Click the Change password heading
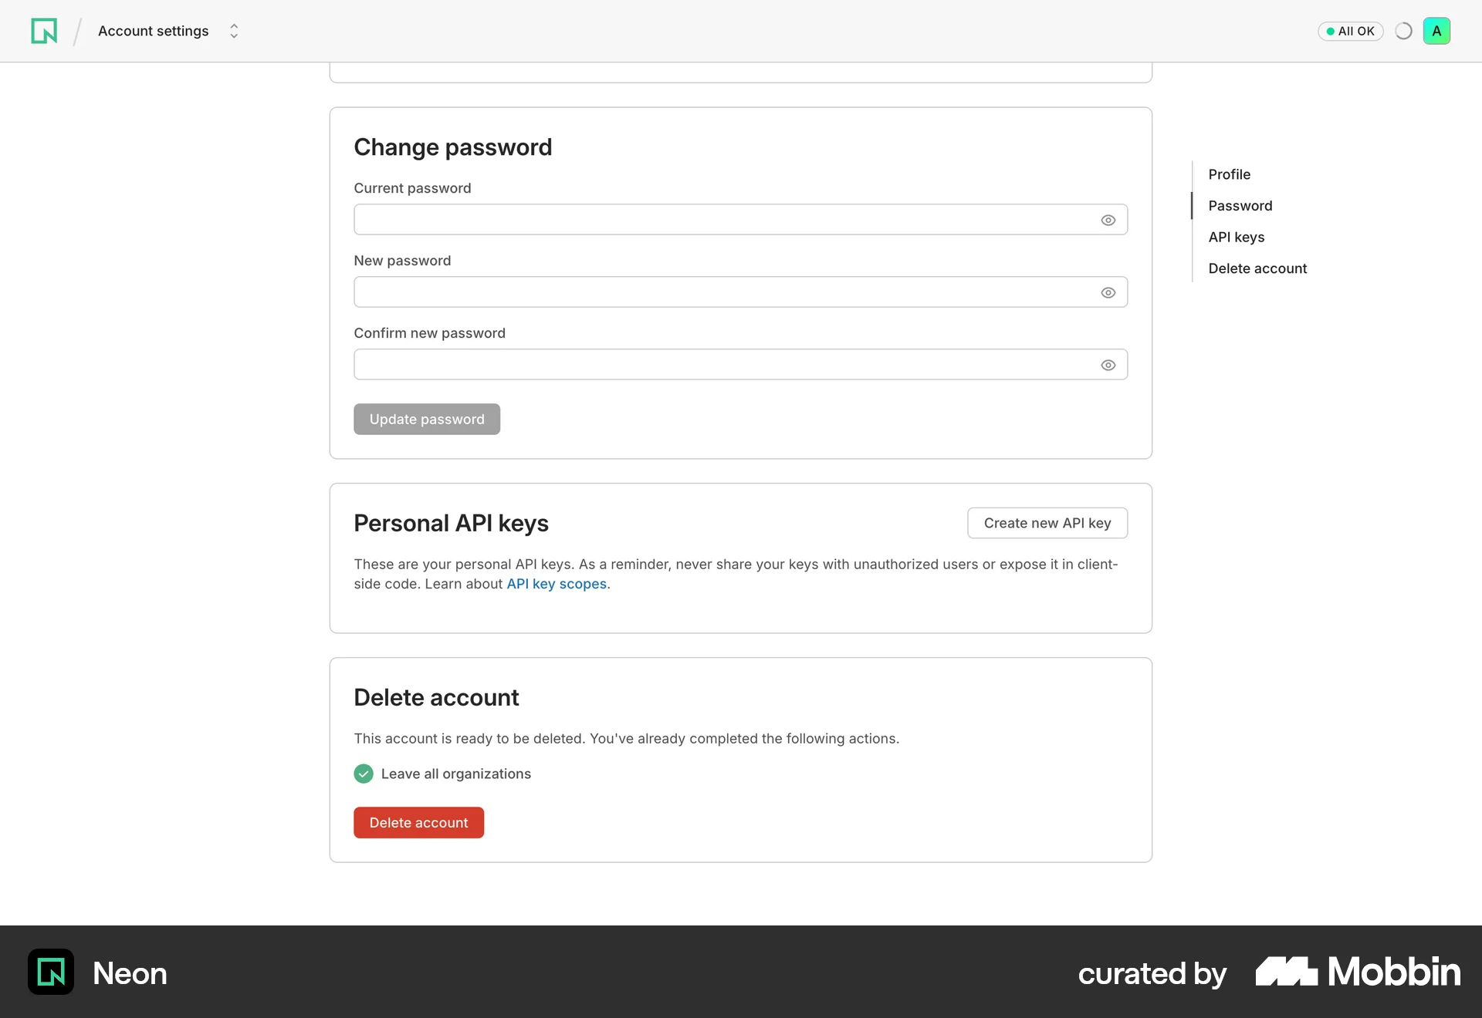1482x1018 pixels. coord(452,147)
